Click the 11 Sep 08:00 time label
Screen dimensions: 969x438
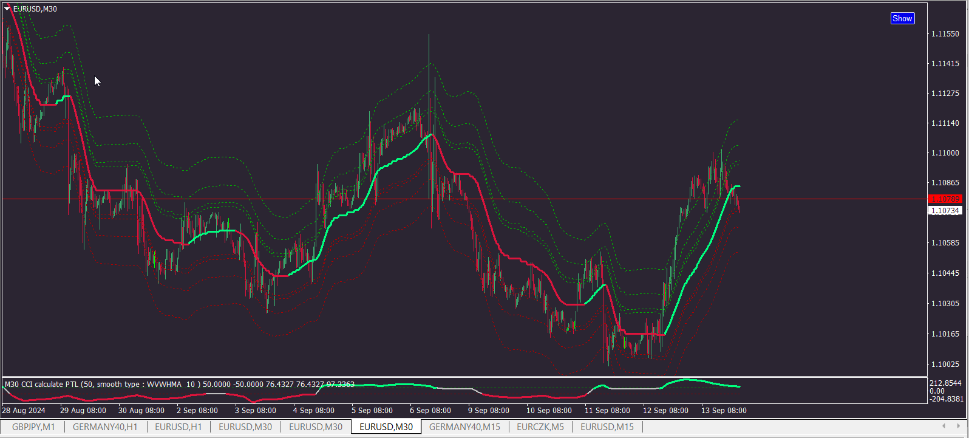(x=608, y=411)
